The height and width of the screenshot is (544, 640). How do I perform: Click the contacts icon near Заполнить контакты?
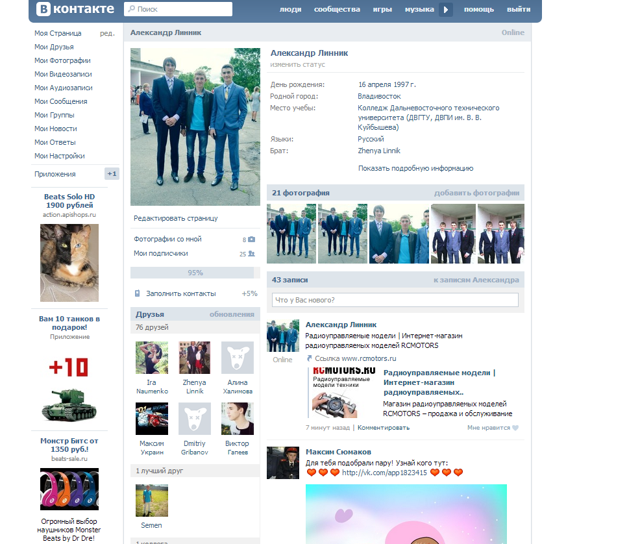point(138,293)
